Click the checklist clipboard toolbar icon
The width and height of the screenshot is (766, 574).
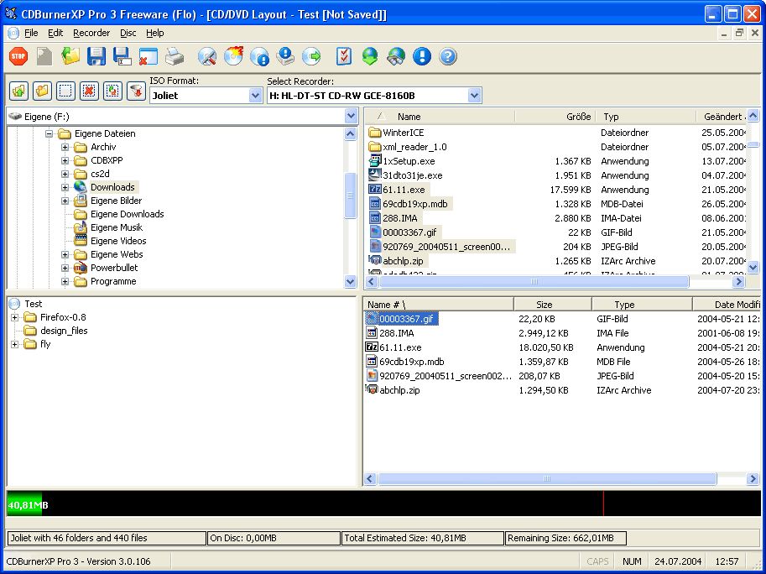click(344, 57)
